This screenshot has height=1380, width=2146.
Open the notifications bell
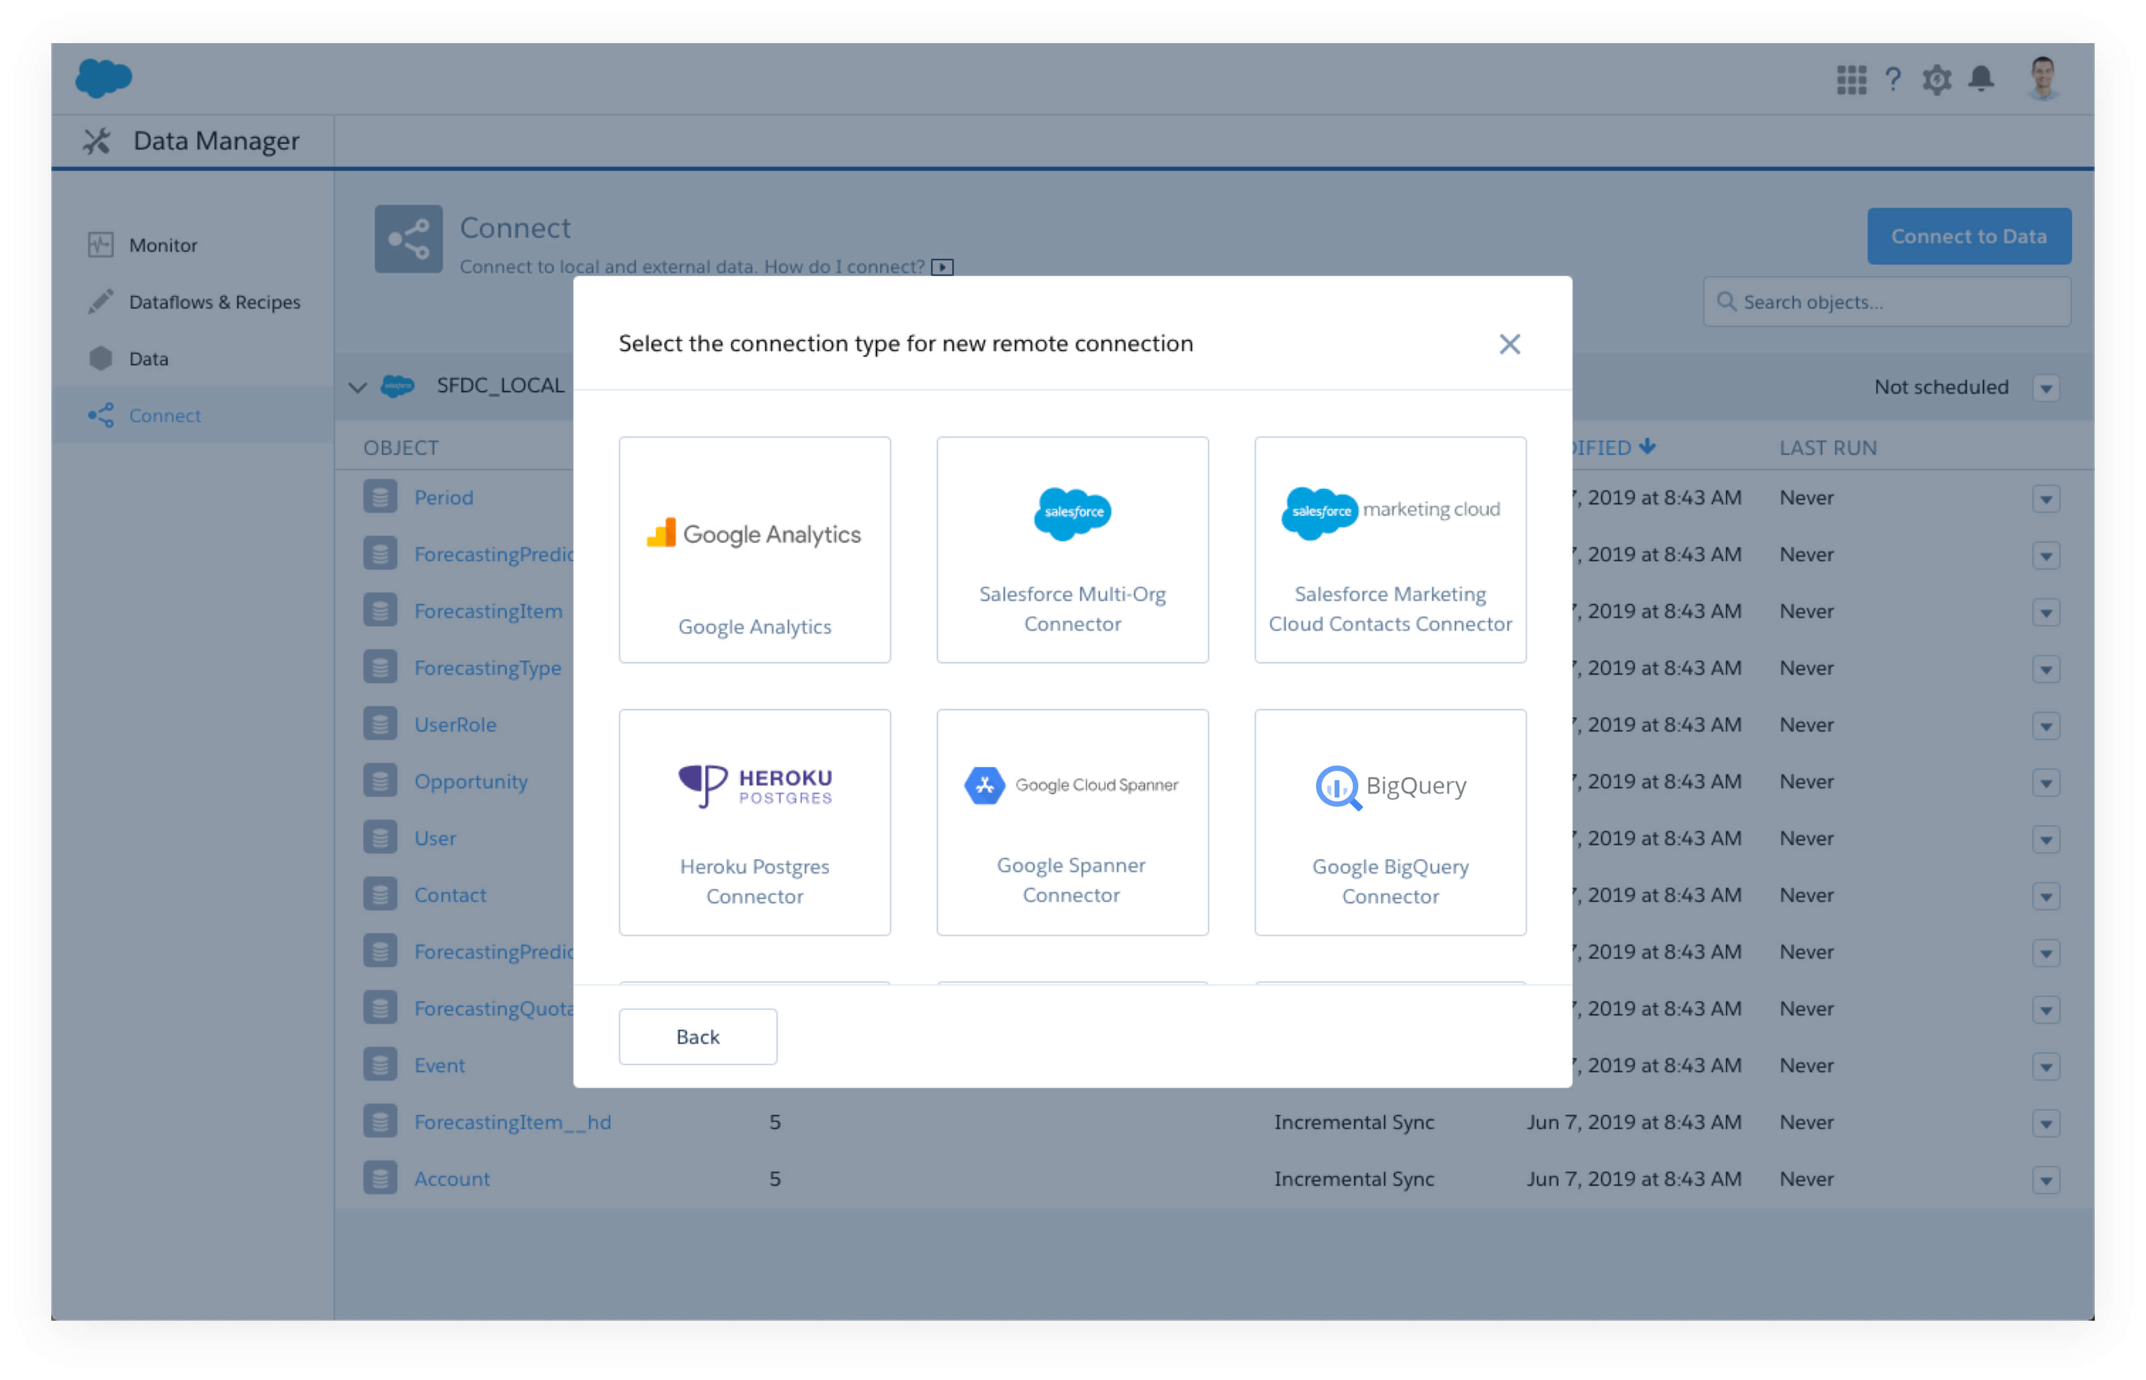(1981, 80)
